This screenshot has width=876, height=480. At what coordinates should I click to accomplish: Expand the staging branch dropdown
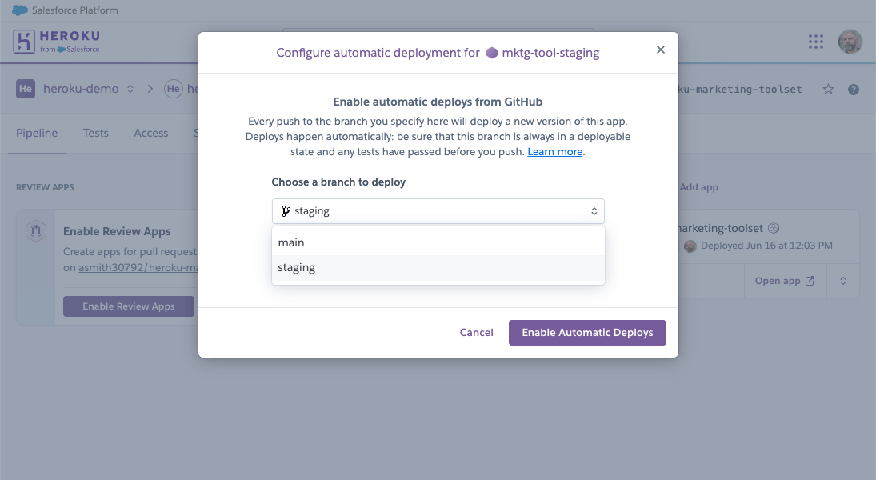pyautogui.click(x=438, y=211)
